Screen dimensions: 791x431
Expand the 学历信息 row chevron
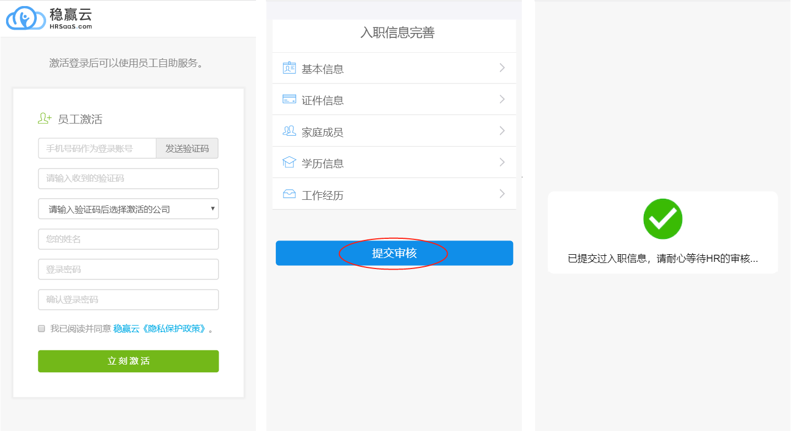pyautogui.click(x=502, y=162)
